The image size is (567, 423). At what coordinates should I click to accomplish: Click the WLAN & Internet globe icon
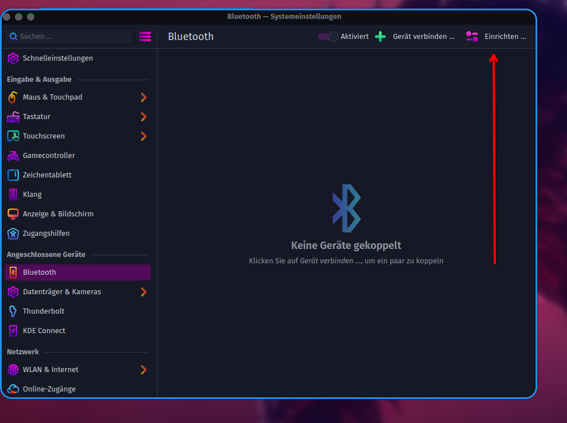pyautogui.click(x=13, y=370)
